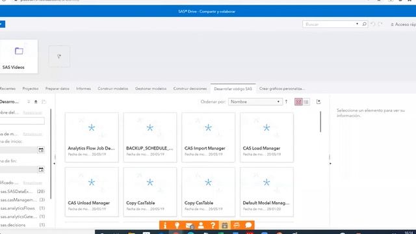
Task: Click the filter panel collapse-all icon
Action: tap(29, 101)
